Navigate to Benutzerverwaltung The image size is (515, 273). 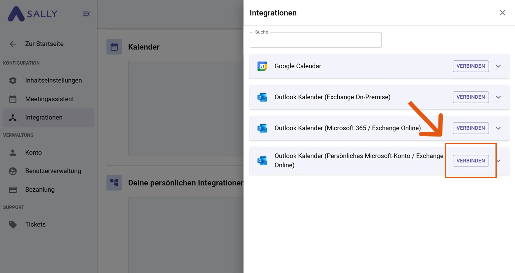click(x=49, y=171)
